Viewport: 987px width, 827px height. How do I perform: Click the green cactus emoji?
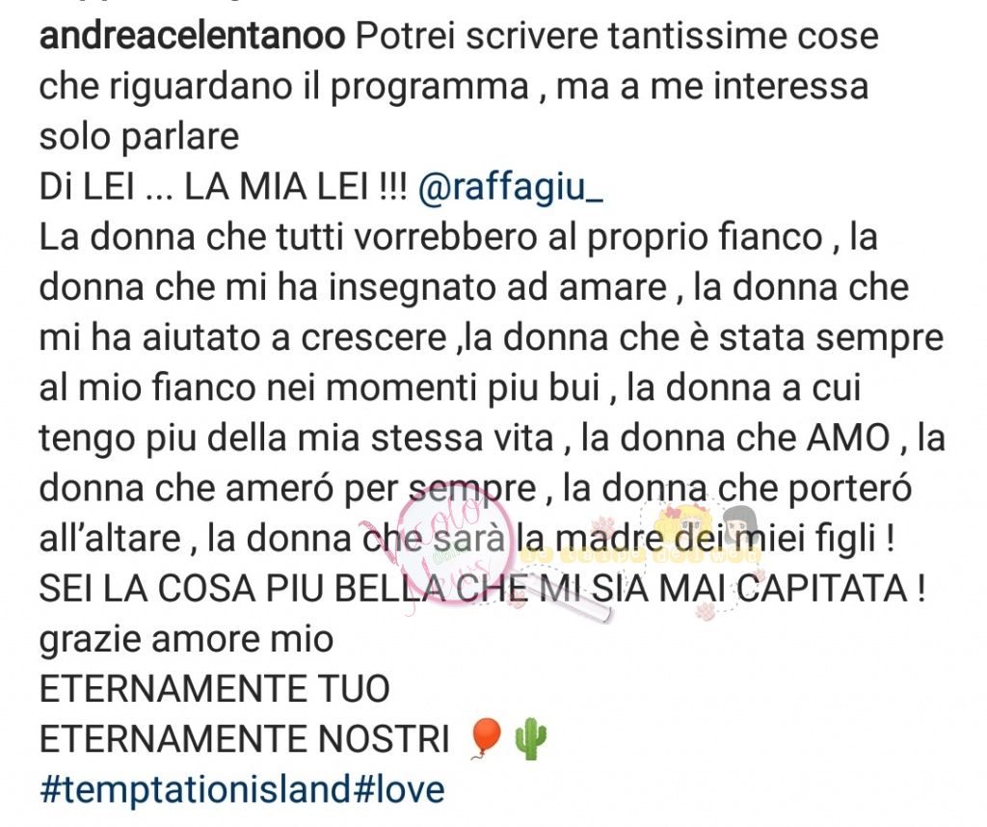(x=531, y=739)
